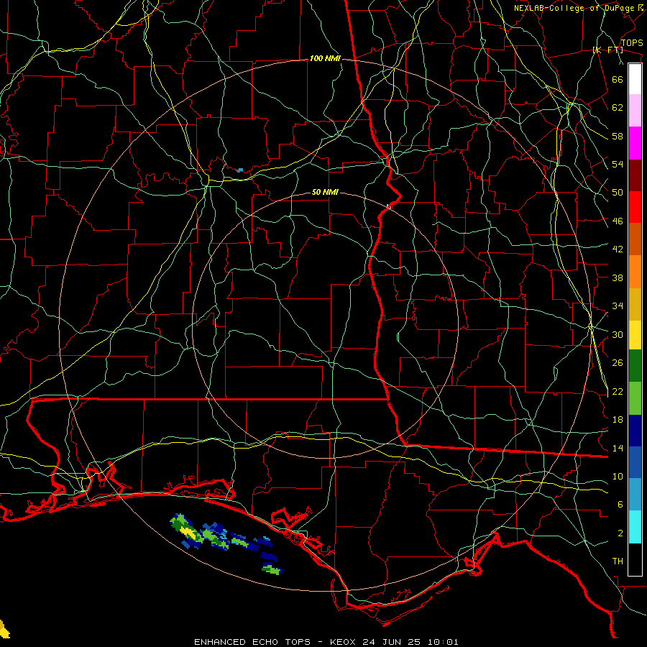Click the yellow swatch between 34 and 30
The width and height of the screenshot is (647, 647).
point(635,334)
